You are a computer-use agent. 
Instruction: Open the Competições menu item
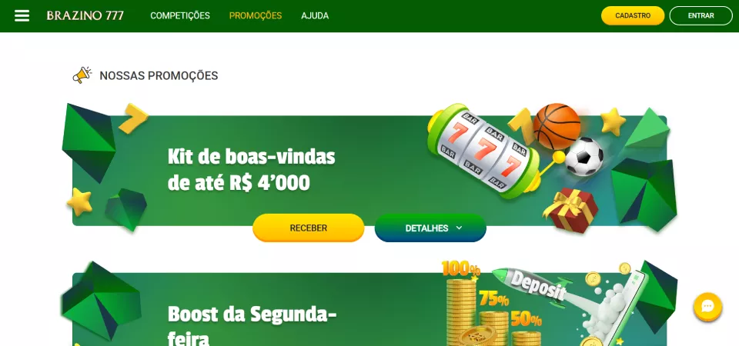pos(180,15)
